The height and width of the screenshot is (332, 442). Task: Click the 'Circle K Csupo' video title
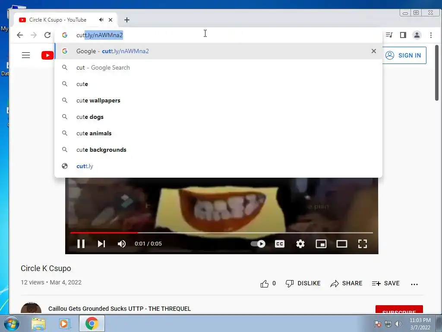click(46, 268)
